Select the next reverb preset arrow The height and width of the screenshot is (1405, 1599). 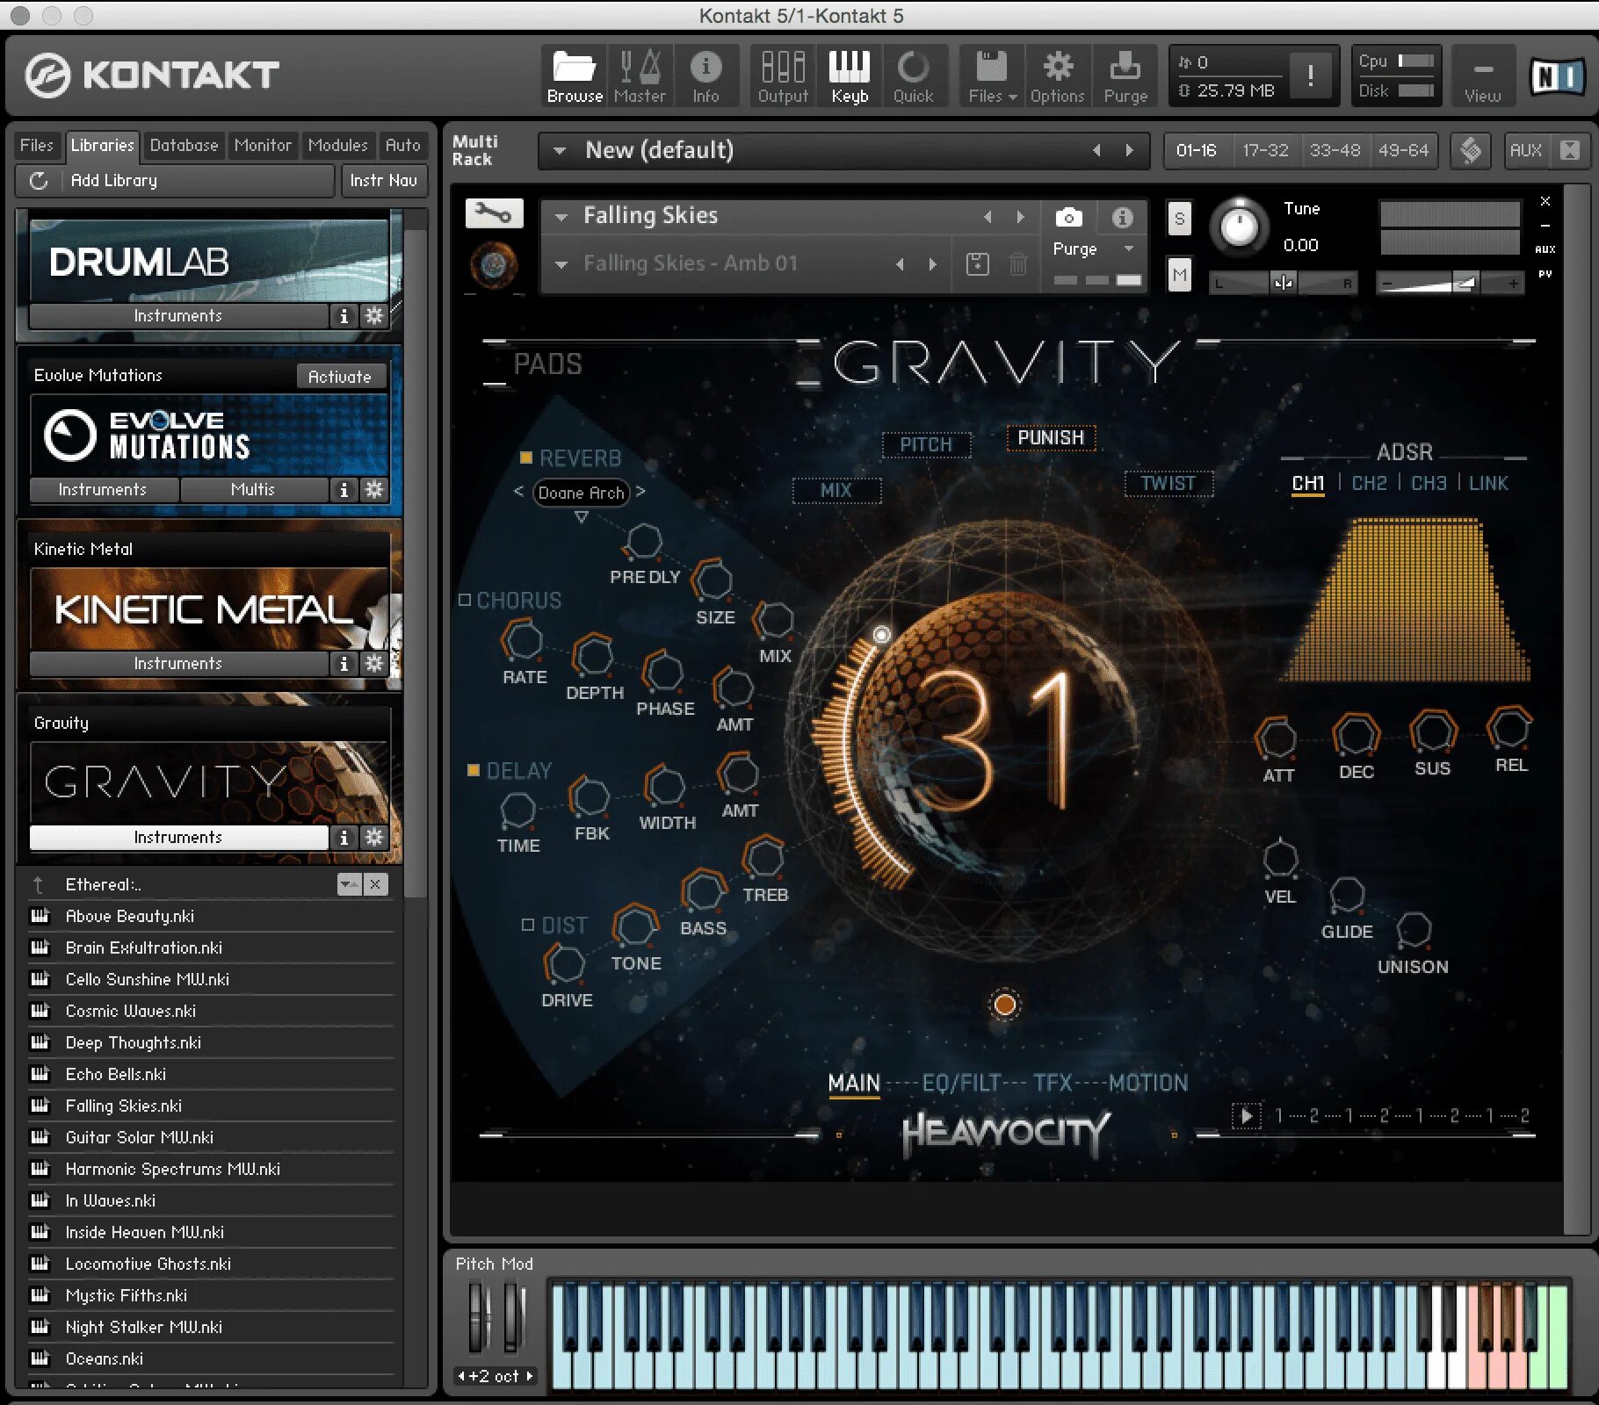[640, 492]
